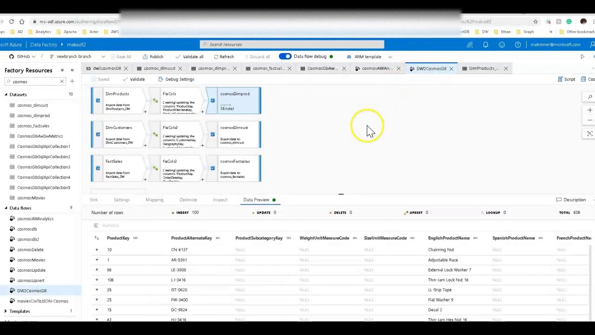Viewport: 595px width, 335px height.
Task: Bookmark this page with the star icon
Action: coord(535,21)
